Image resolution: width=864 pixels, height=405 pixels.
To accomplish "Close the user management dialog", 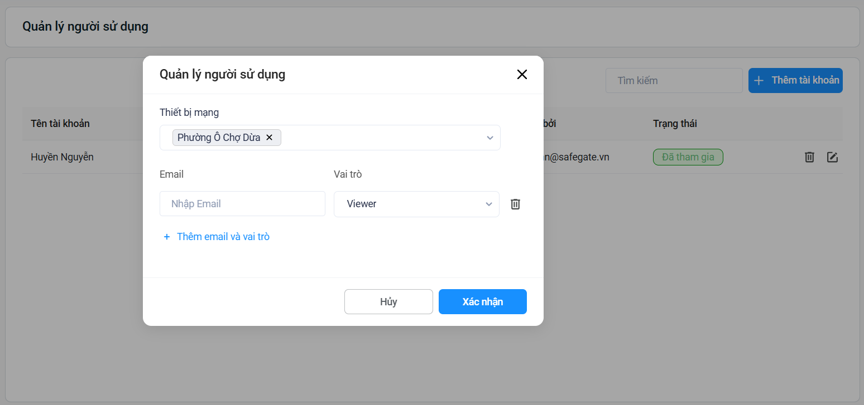I will click(x=522, y=75).
